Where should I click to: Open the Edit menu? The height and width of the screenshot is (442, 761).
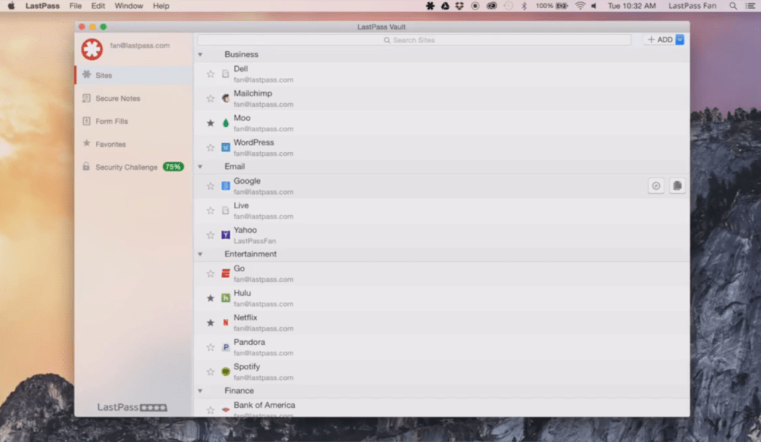(98, 6)
